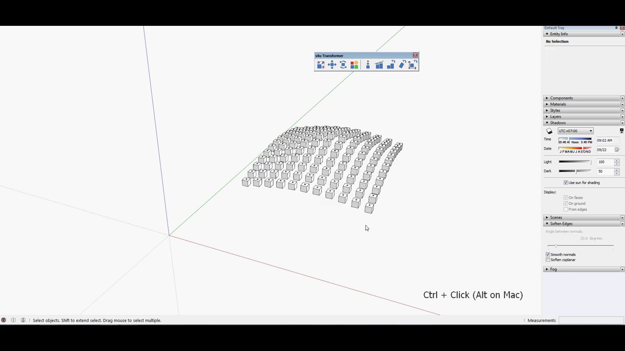This screenshot has height=351, width=625.
Task: Toggle the On ground display checkbox
Action: click(566, 204)
